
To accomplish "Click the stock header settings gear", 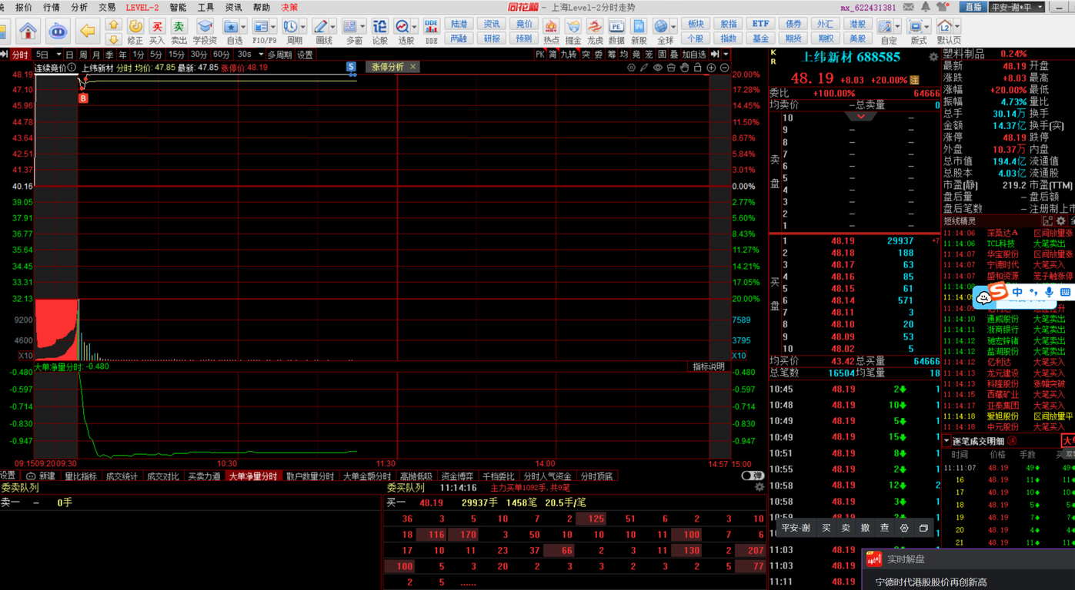I will pyautogui.click(x=933, y=57).
